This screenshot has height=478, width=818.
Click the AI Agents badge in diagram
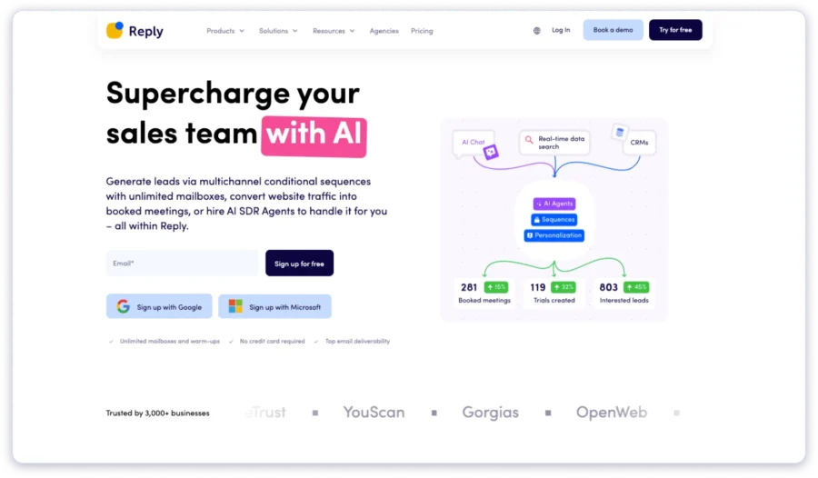tap(554, 204)
